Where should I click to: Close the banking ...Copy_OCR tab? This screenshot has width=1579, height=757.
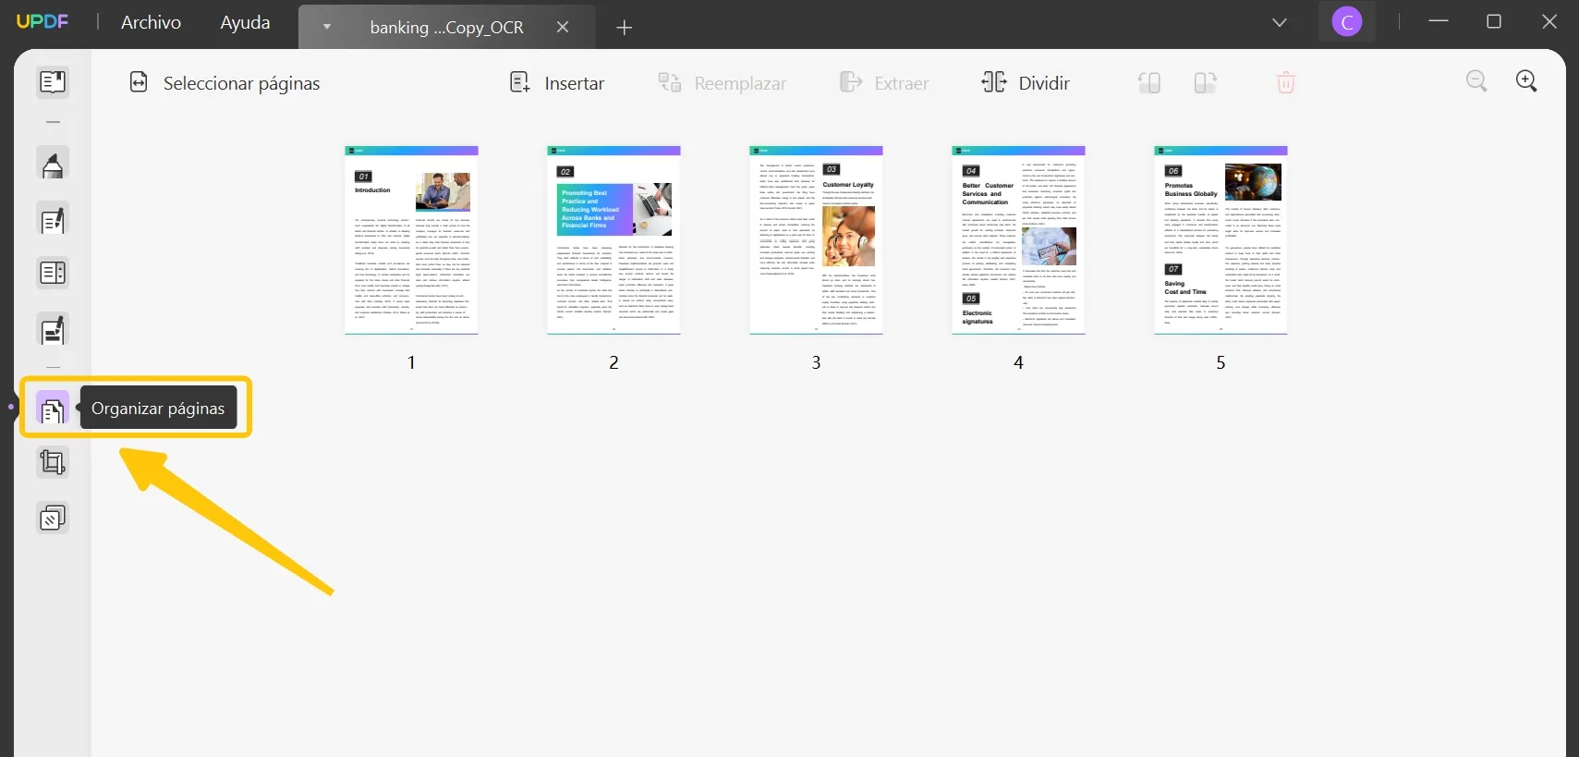click(563, 27)
